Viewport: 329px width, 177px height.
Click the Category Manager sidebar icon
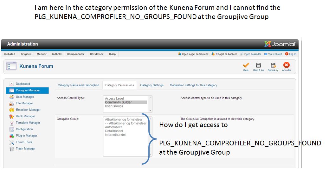point(11,90)
